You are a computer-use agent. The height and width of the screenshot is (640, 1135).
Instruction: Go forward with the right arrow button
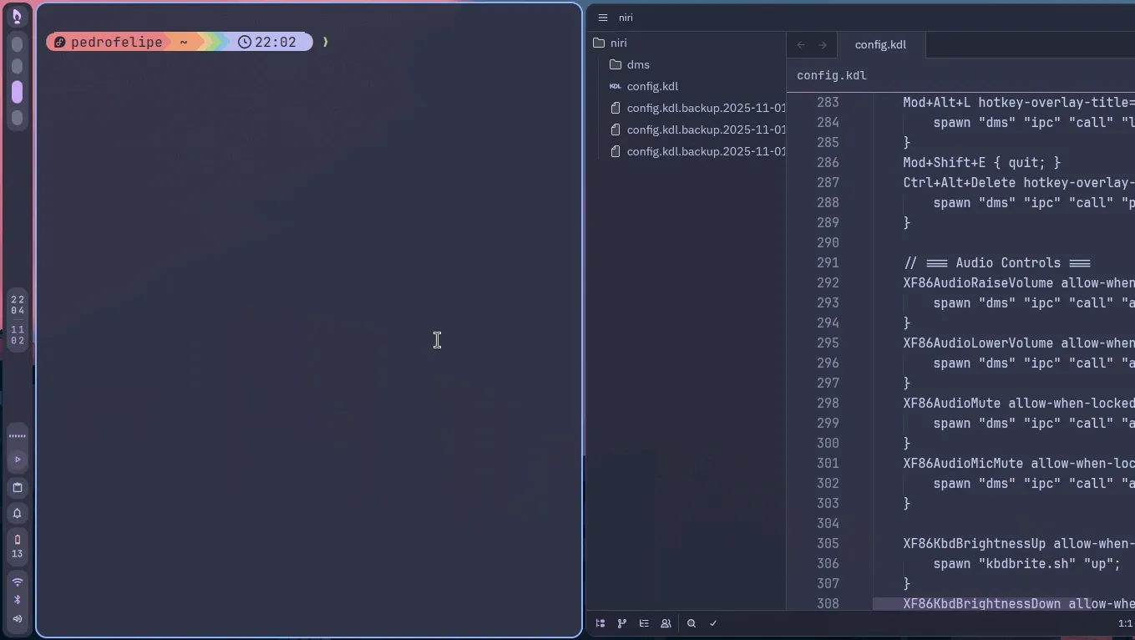823,45
